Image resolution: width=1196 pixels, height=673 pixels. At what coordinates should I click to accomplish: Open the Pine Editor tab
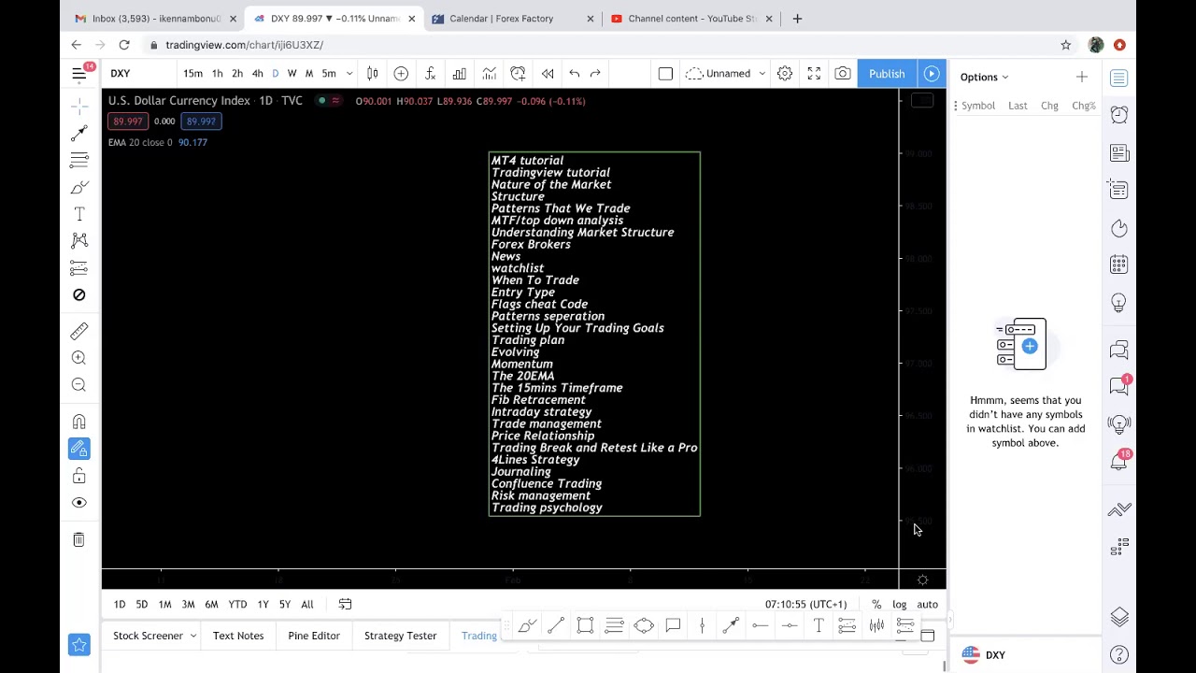click(x=314, y=636)
